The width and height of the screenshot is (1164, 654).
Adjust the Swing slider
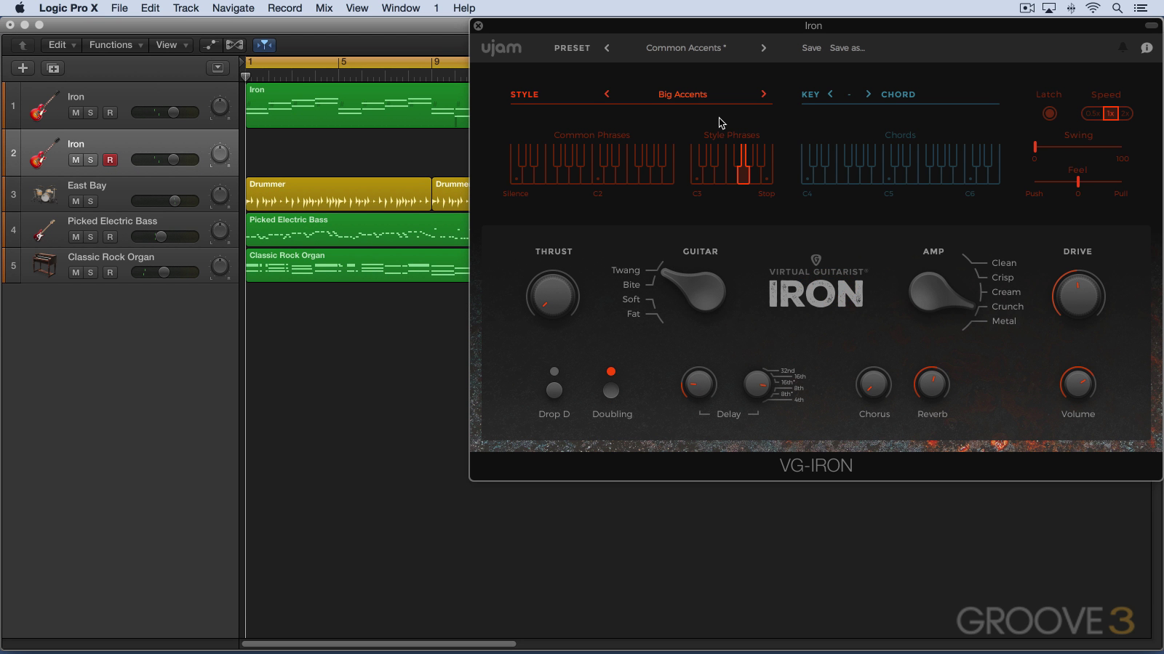(1078, 147)
